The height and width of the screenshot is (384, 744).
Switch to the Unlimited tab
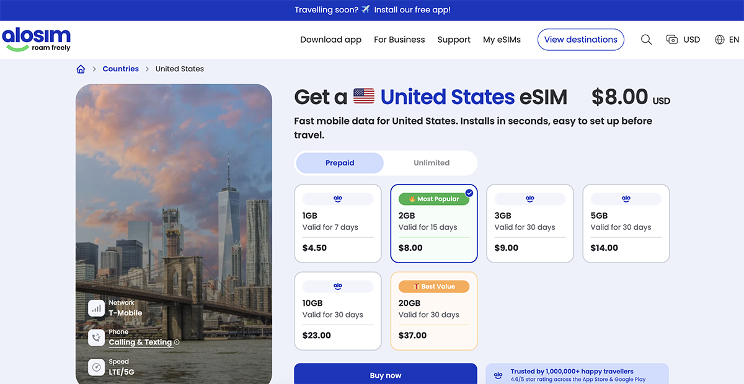point(432,163)
